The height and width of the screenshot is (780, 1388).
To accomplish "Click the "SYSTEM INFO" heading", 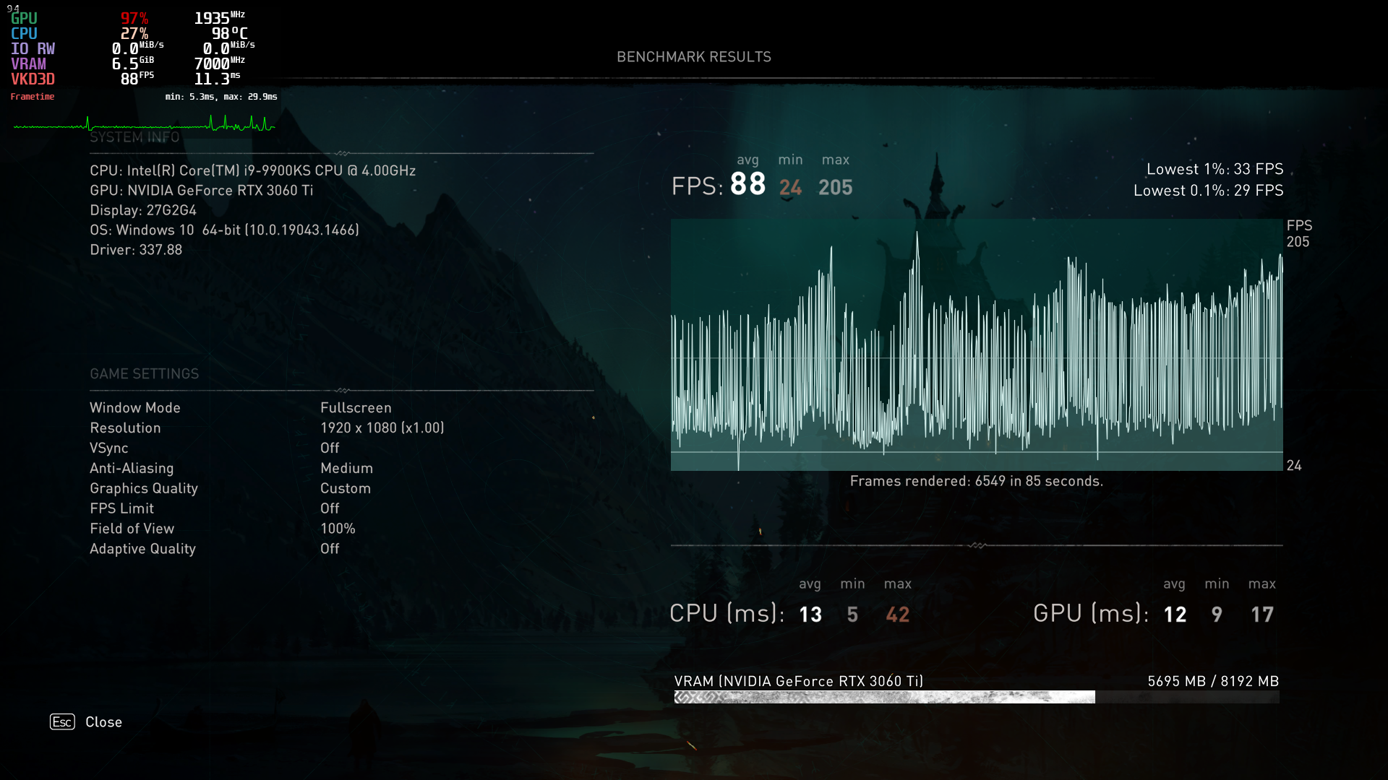I will (134, 137).
